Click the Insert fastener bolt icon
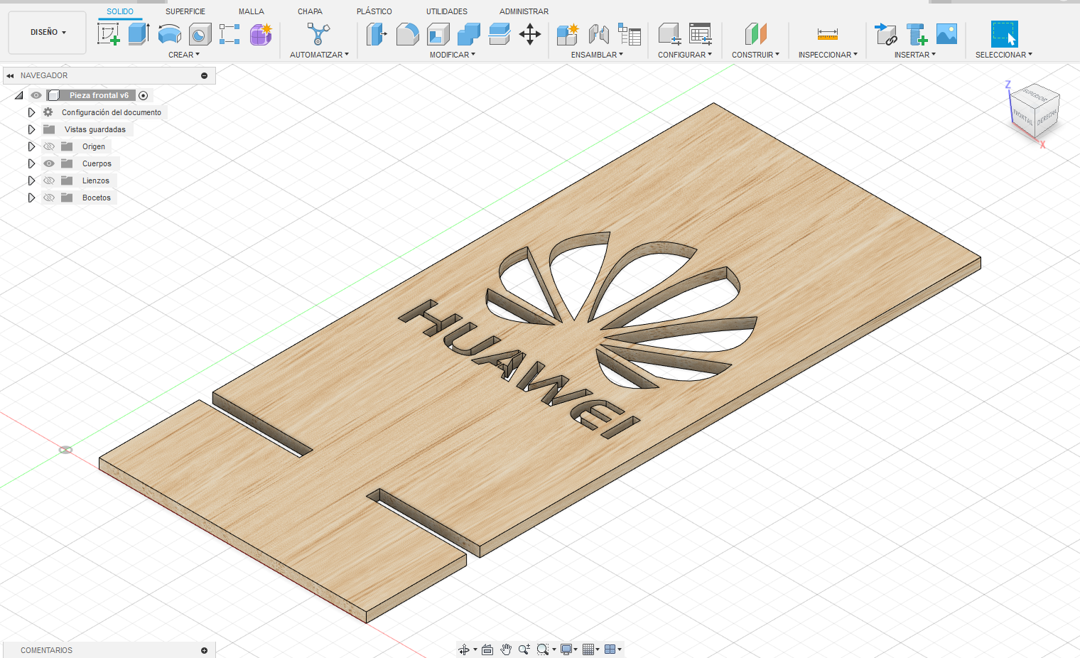The width and height of the screenshot is (1080, 658). pyautogui.click(x=916, y=34)
